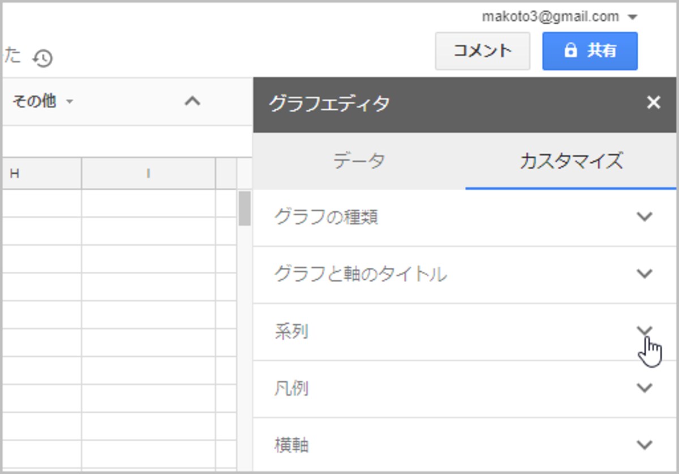Open the その他 dropdown menu
Screen dimensions: 679x474
(42, 102)
